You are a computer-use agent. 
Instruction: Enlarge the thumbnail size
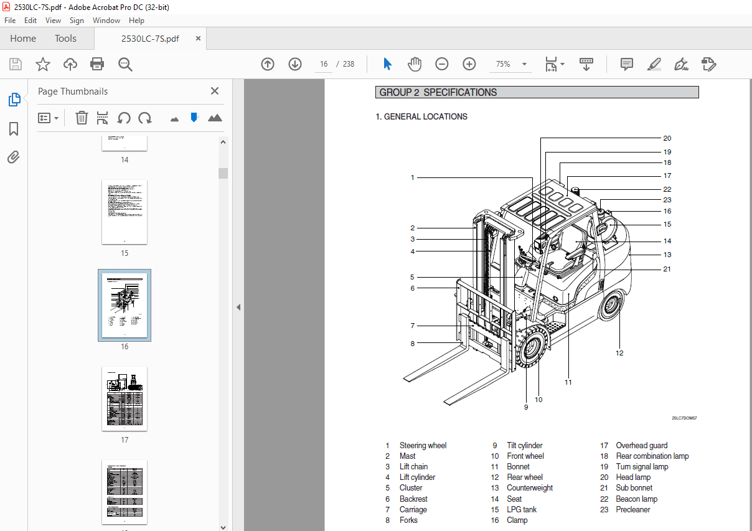215,118
